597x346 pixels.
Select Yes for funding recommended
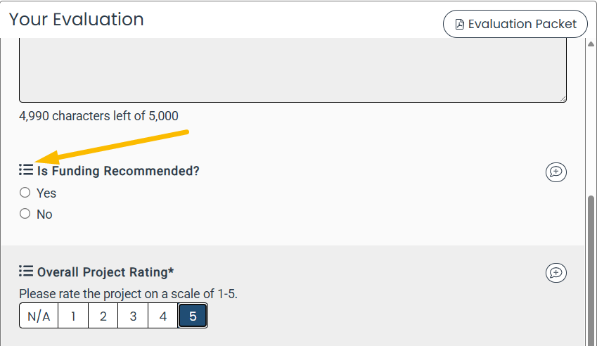coord(25,193)
